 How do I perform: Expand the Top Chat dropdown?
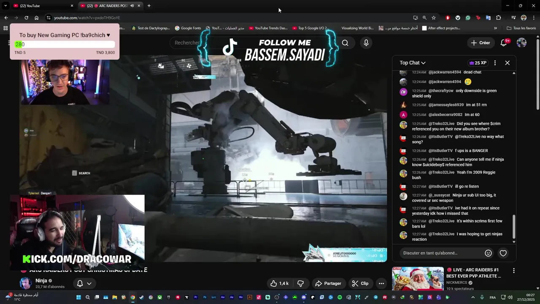point(413,63)
